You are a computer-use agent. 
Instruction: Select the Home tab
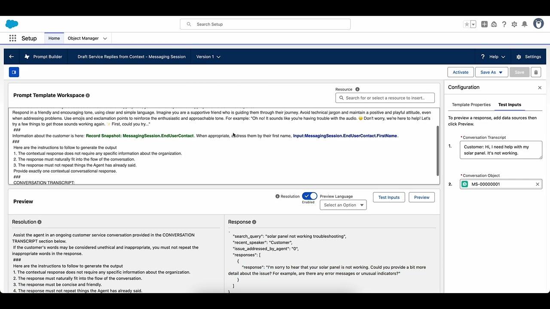click(x=54, y=38)
